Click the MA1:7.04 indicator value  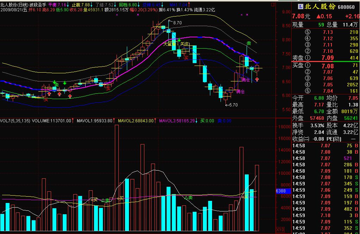(178, 5)
